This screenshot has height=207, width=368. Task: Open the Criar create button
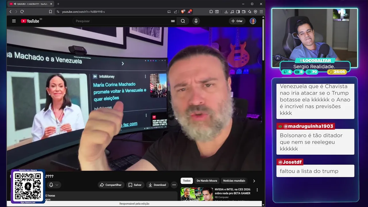(237, 21)
